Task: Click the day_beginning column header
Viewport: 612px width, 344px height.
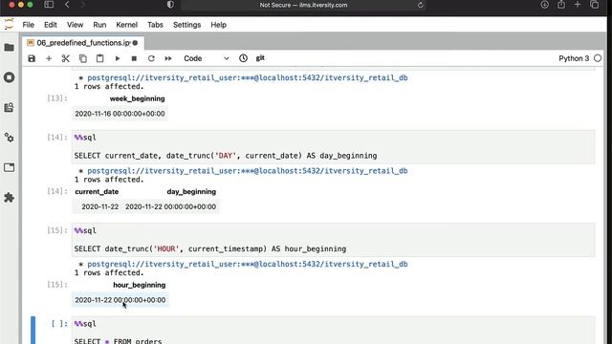Action: [191, 192]
